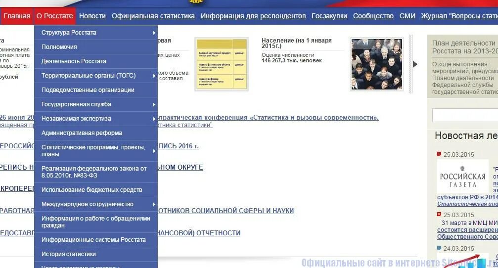
Task: Choose Подведомственные организации menu entry
Action: [x=96, y=90]
